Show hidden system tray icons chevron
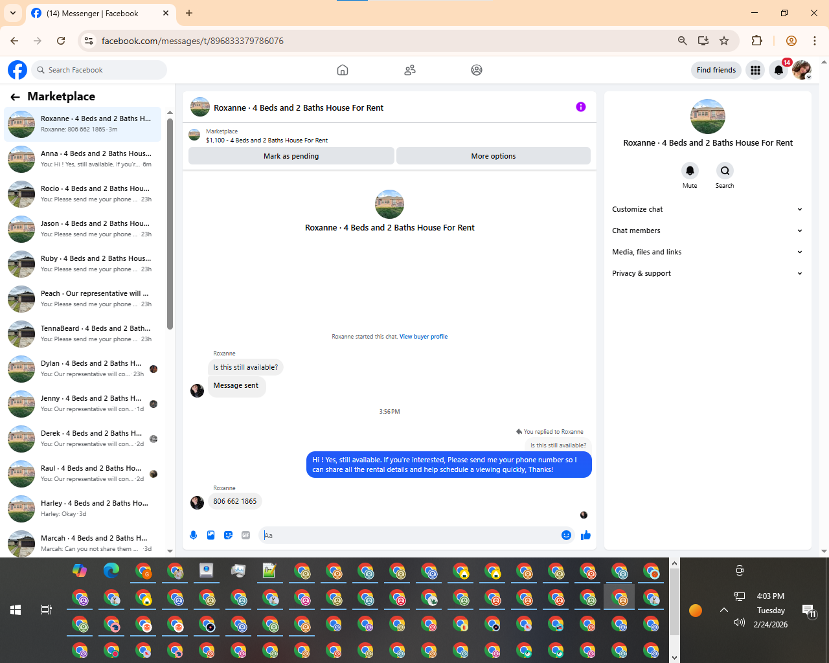 tap(724, 610)
